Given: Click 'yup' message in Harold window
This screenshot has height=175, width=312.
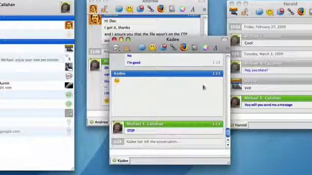Looking at the screenshot, I should click(x=248, y=87).
